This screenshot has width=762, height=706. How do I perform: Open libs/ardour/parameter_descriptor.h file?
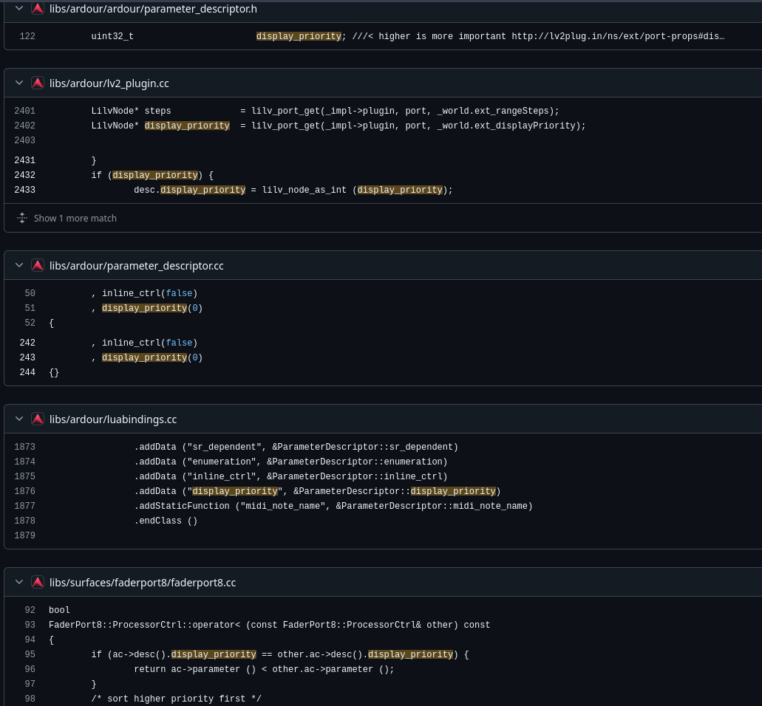tap(153, 9)
